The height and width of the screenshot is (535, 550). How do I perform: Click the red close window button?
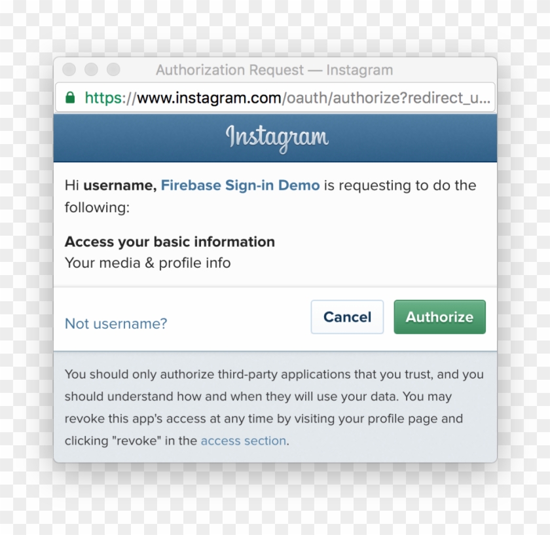[x=69, y=69]
